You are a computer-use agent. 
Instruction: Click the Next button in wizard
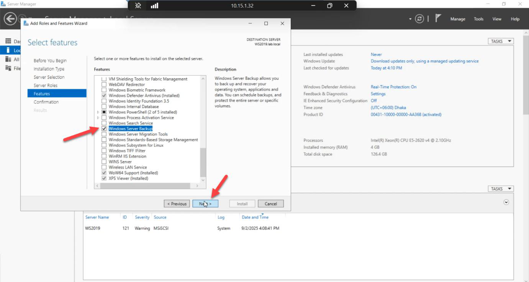pos(205,204)
